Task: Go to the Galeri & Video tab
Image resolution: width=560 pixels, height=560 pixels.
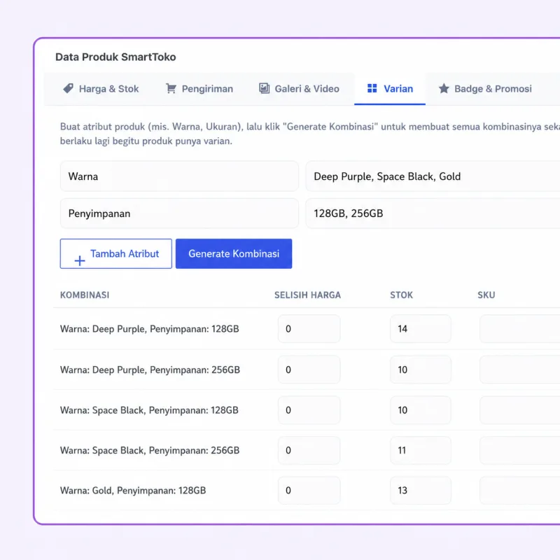Action: (x=300, y=89)
